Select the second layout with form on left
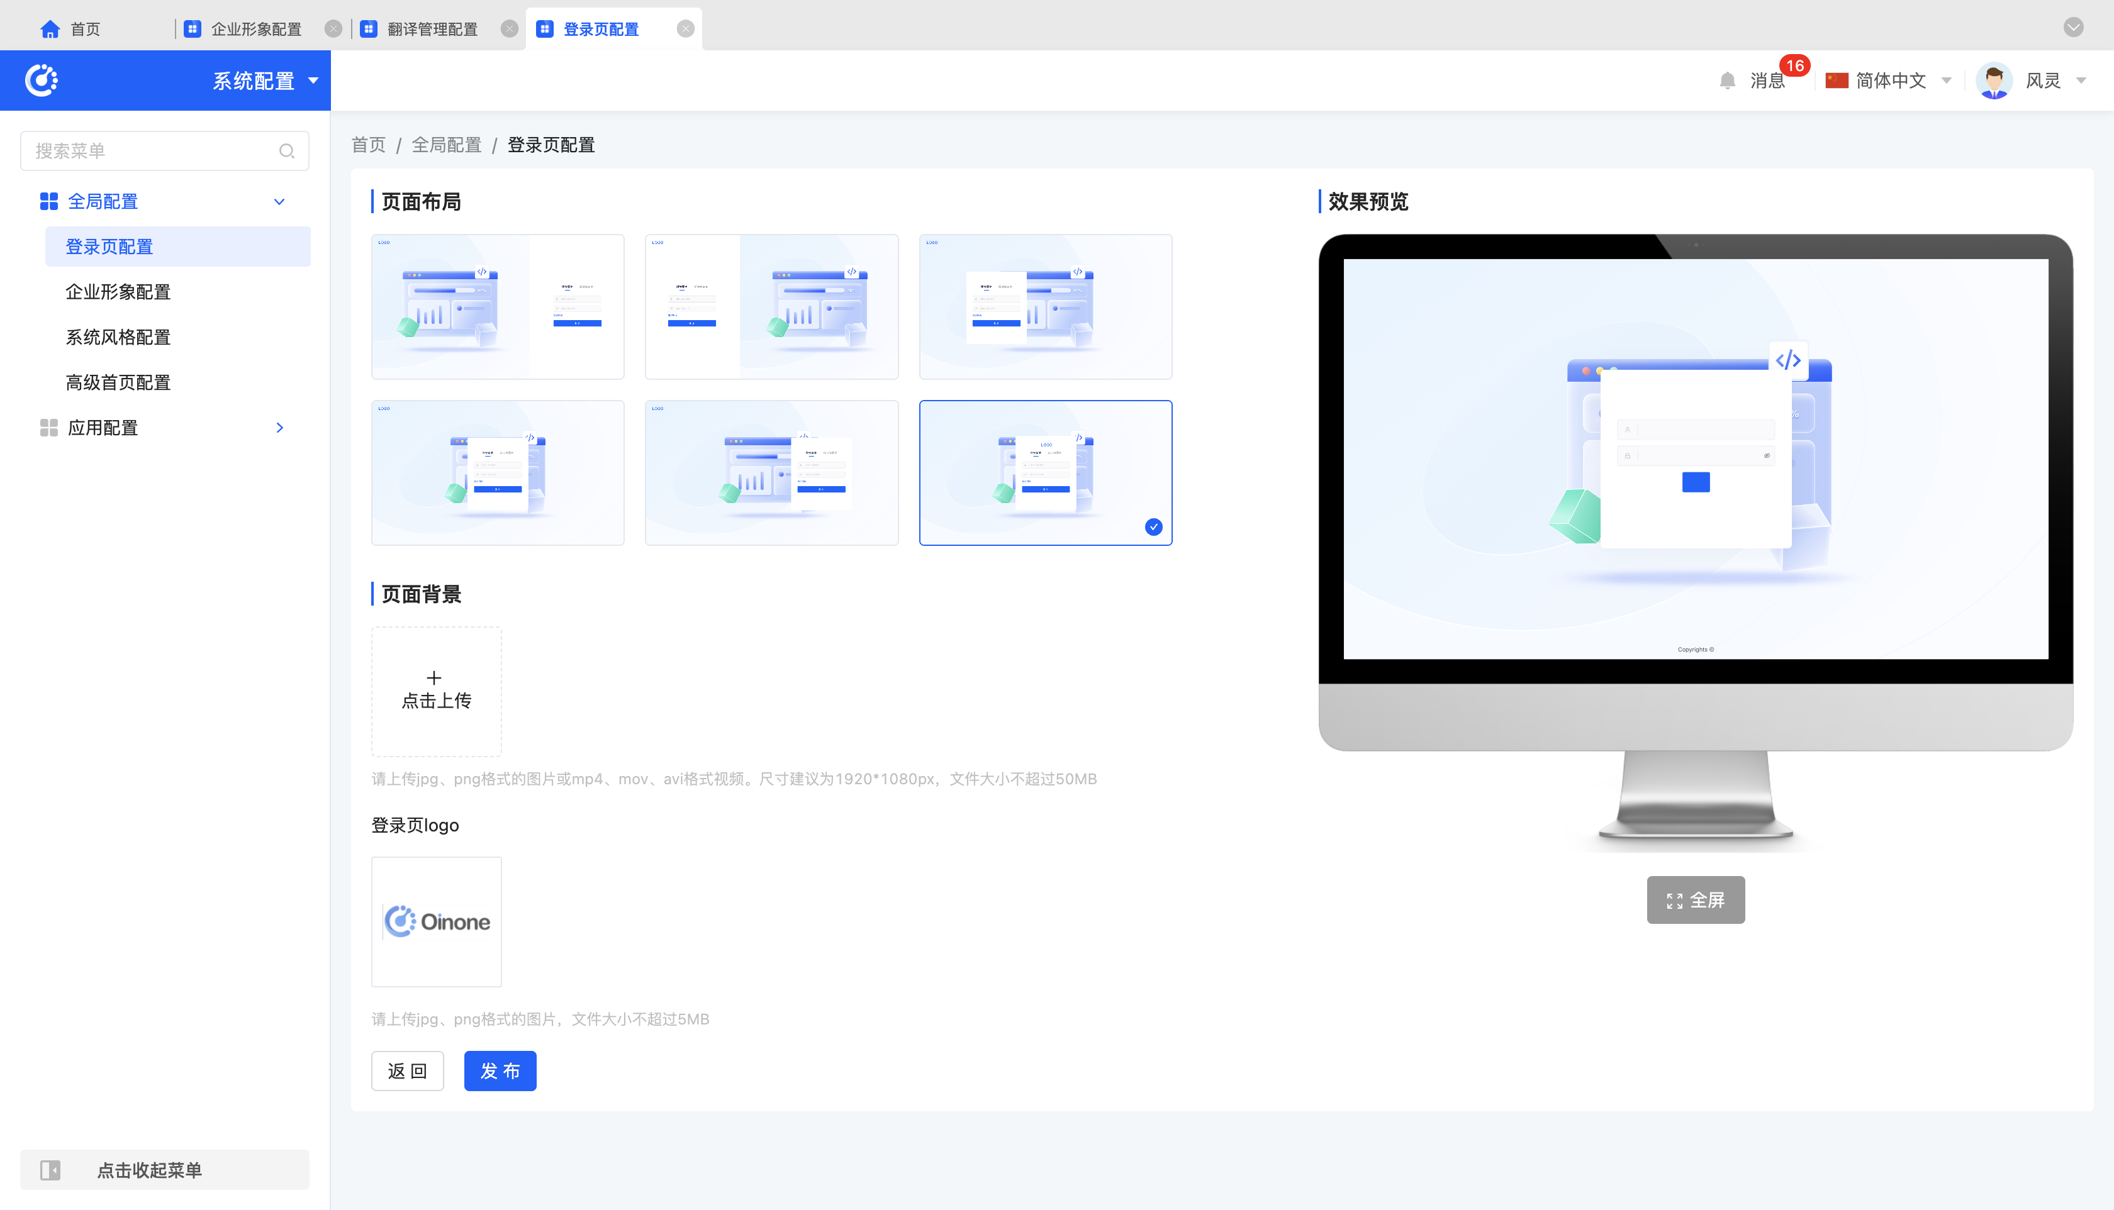This screenshot has height=1210, width=2114. (771, 307)
